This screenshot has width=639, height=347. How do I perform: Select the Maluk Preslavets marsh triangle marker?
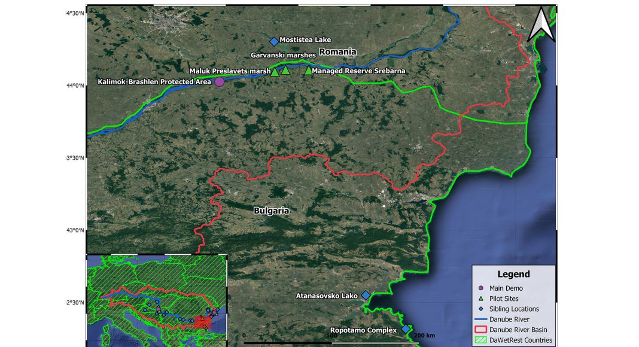pyautogui.click(x=275, y=72)
